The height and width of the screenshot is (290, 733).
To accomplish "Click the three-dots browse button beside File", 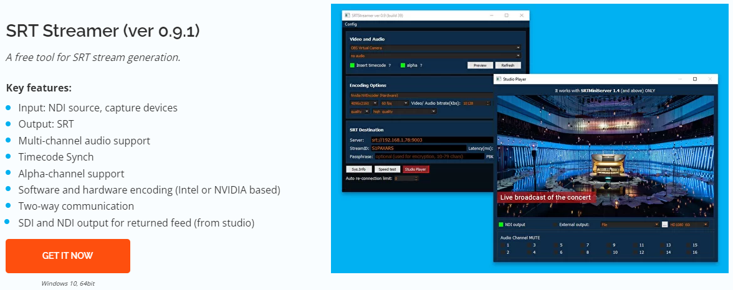I will (x=664, y=225).
